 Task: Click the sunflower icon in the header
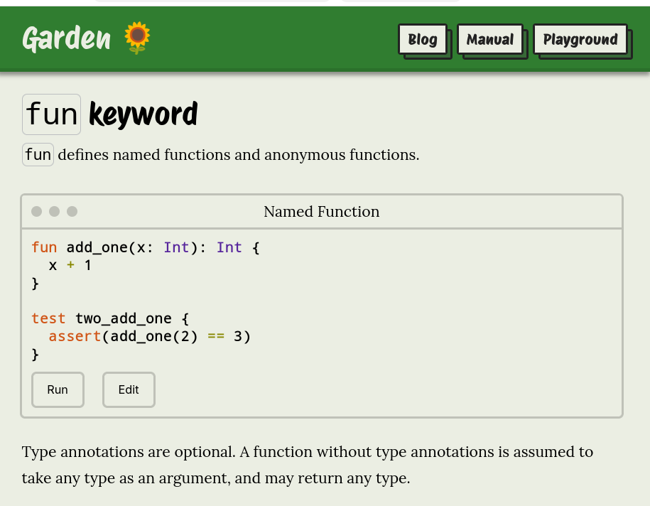137,38
